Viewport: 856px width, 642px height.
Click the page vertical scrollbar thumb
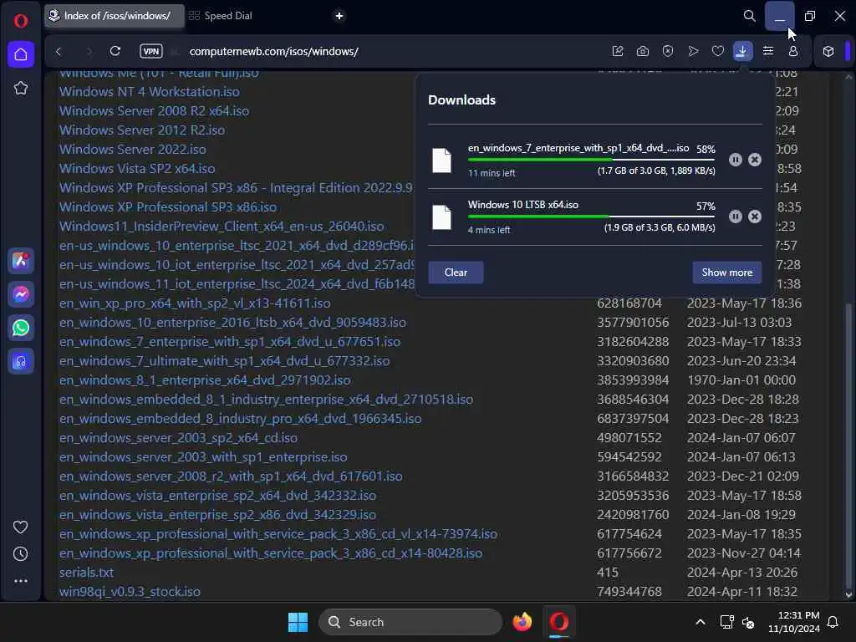click(x=848, y=445)
